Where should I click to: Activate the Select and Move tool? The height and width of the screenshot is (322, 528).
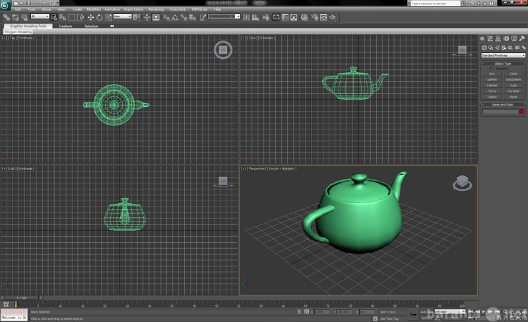(90, 17)
